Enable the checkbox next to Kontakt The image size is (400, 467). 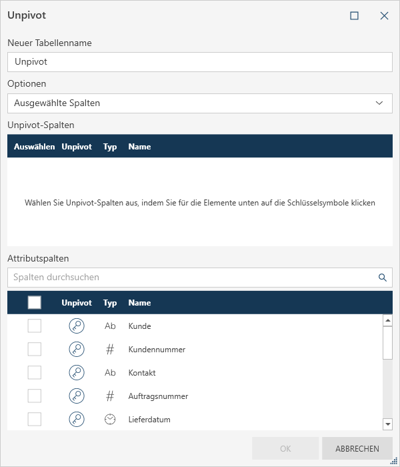click(x=35, y=373)
